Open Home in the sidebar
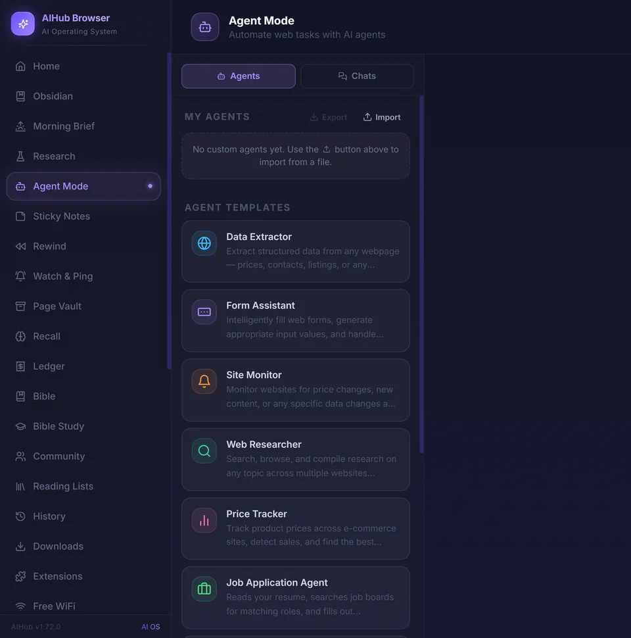This screenshot has height=638, width=631. click(x=83, y=66)
